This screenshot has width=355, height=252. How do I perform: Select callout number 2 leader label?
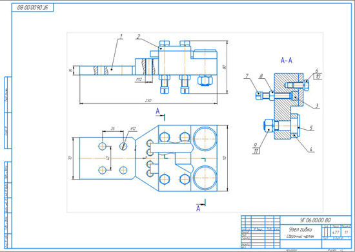139,36
